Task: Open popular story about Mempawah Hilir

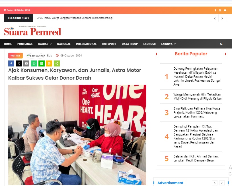Action: 198,96
